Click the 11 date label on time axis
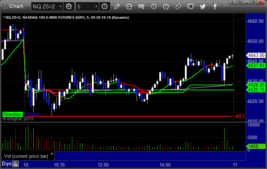 [235, 165]
